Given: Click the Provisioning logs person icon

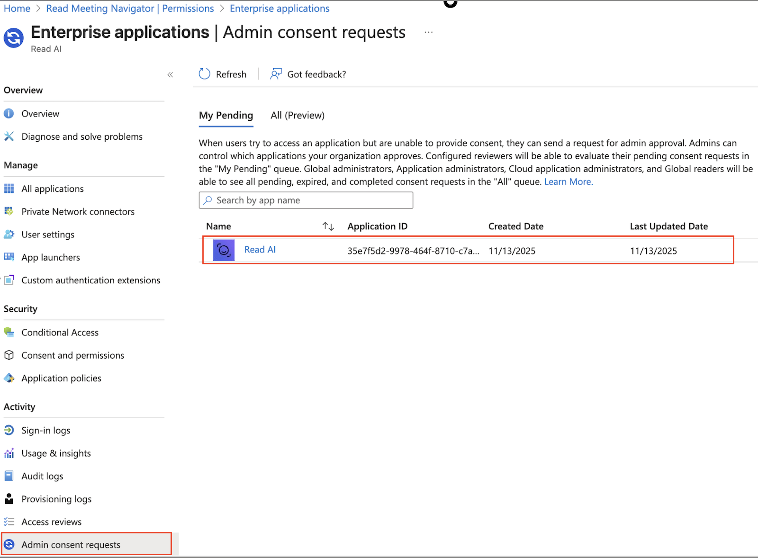Looking at the screenshot, I should coord(9,499).
